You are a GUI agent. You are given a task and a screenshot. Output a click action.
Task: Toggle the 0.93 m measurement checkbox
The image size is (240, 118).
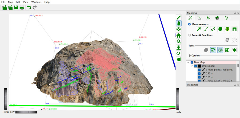coord(199,73)
